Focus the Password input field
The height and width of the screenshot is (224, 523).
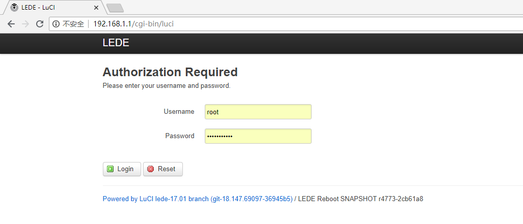pyautogui.click(x=258, y=136)
